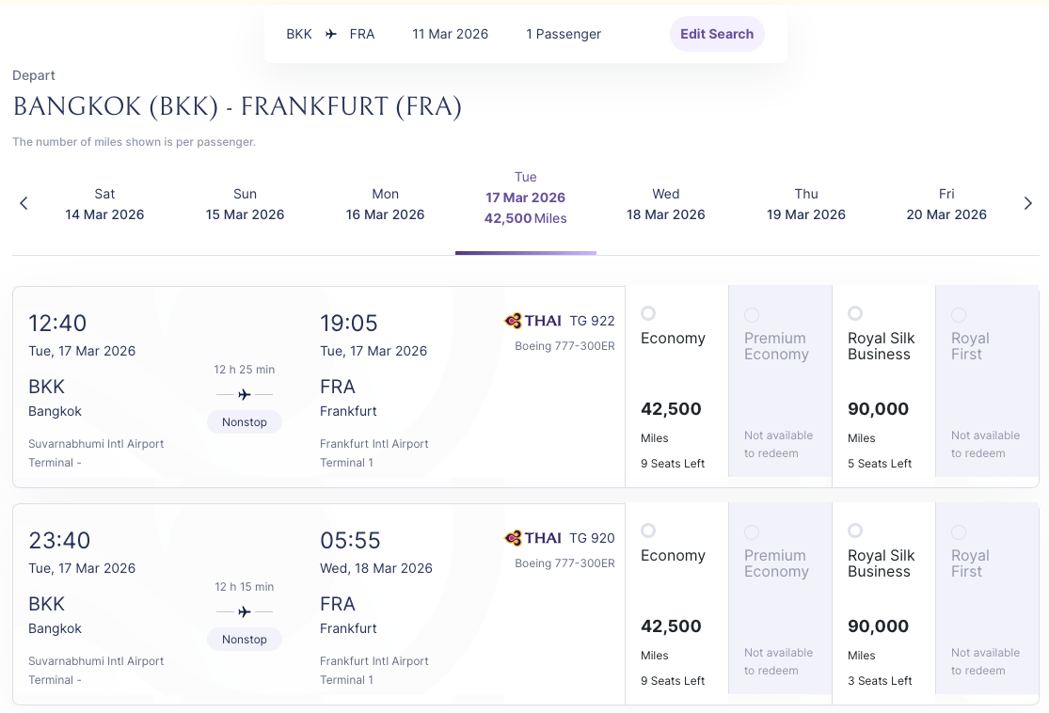
Task: Click the 12:40 departure time
Action: tap(57, 323)
